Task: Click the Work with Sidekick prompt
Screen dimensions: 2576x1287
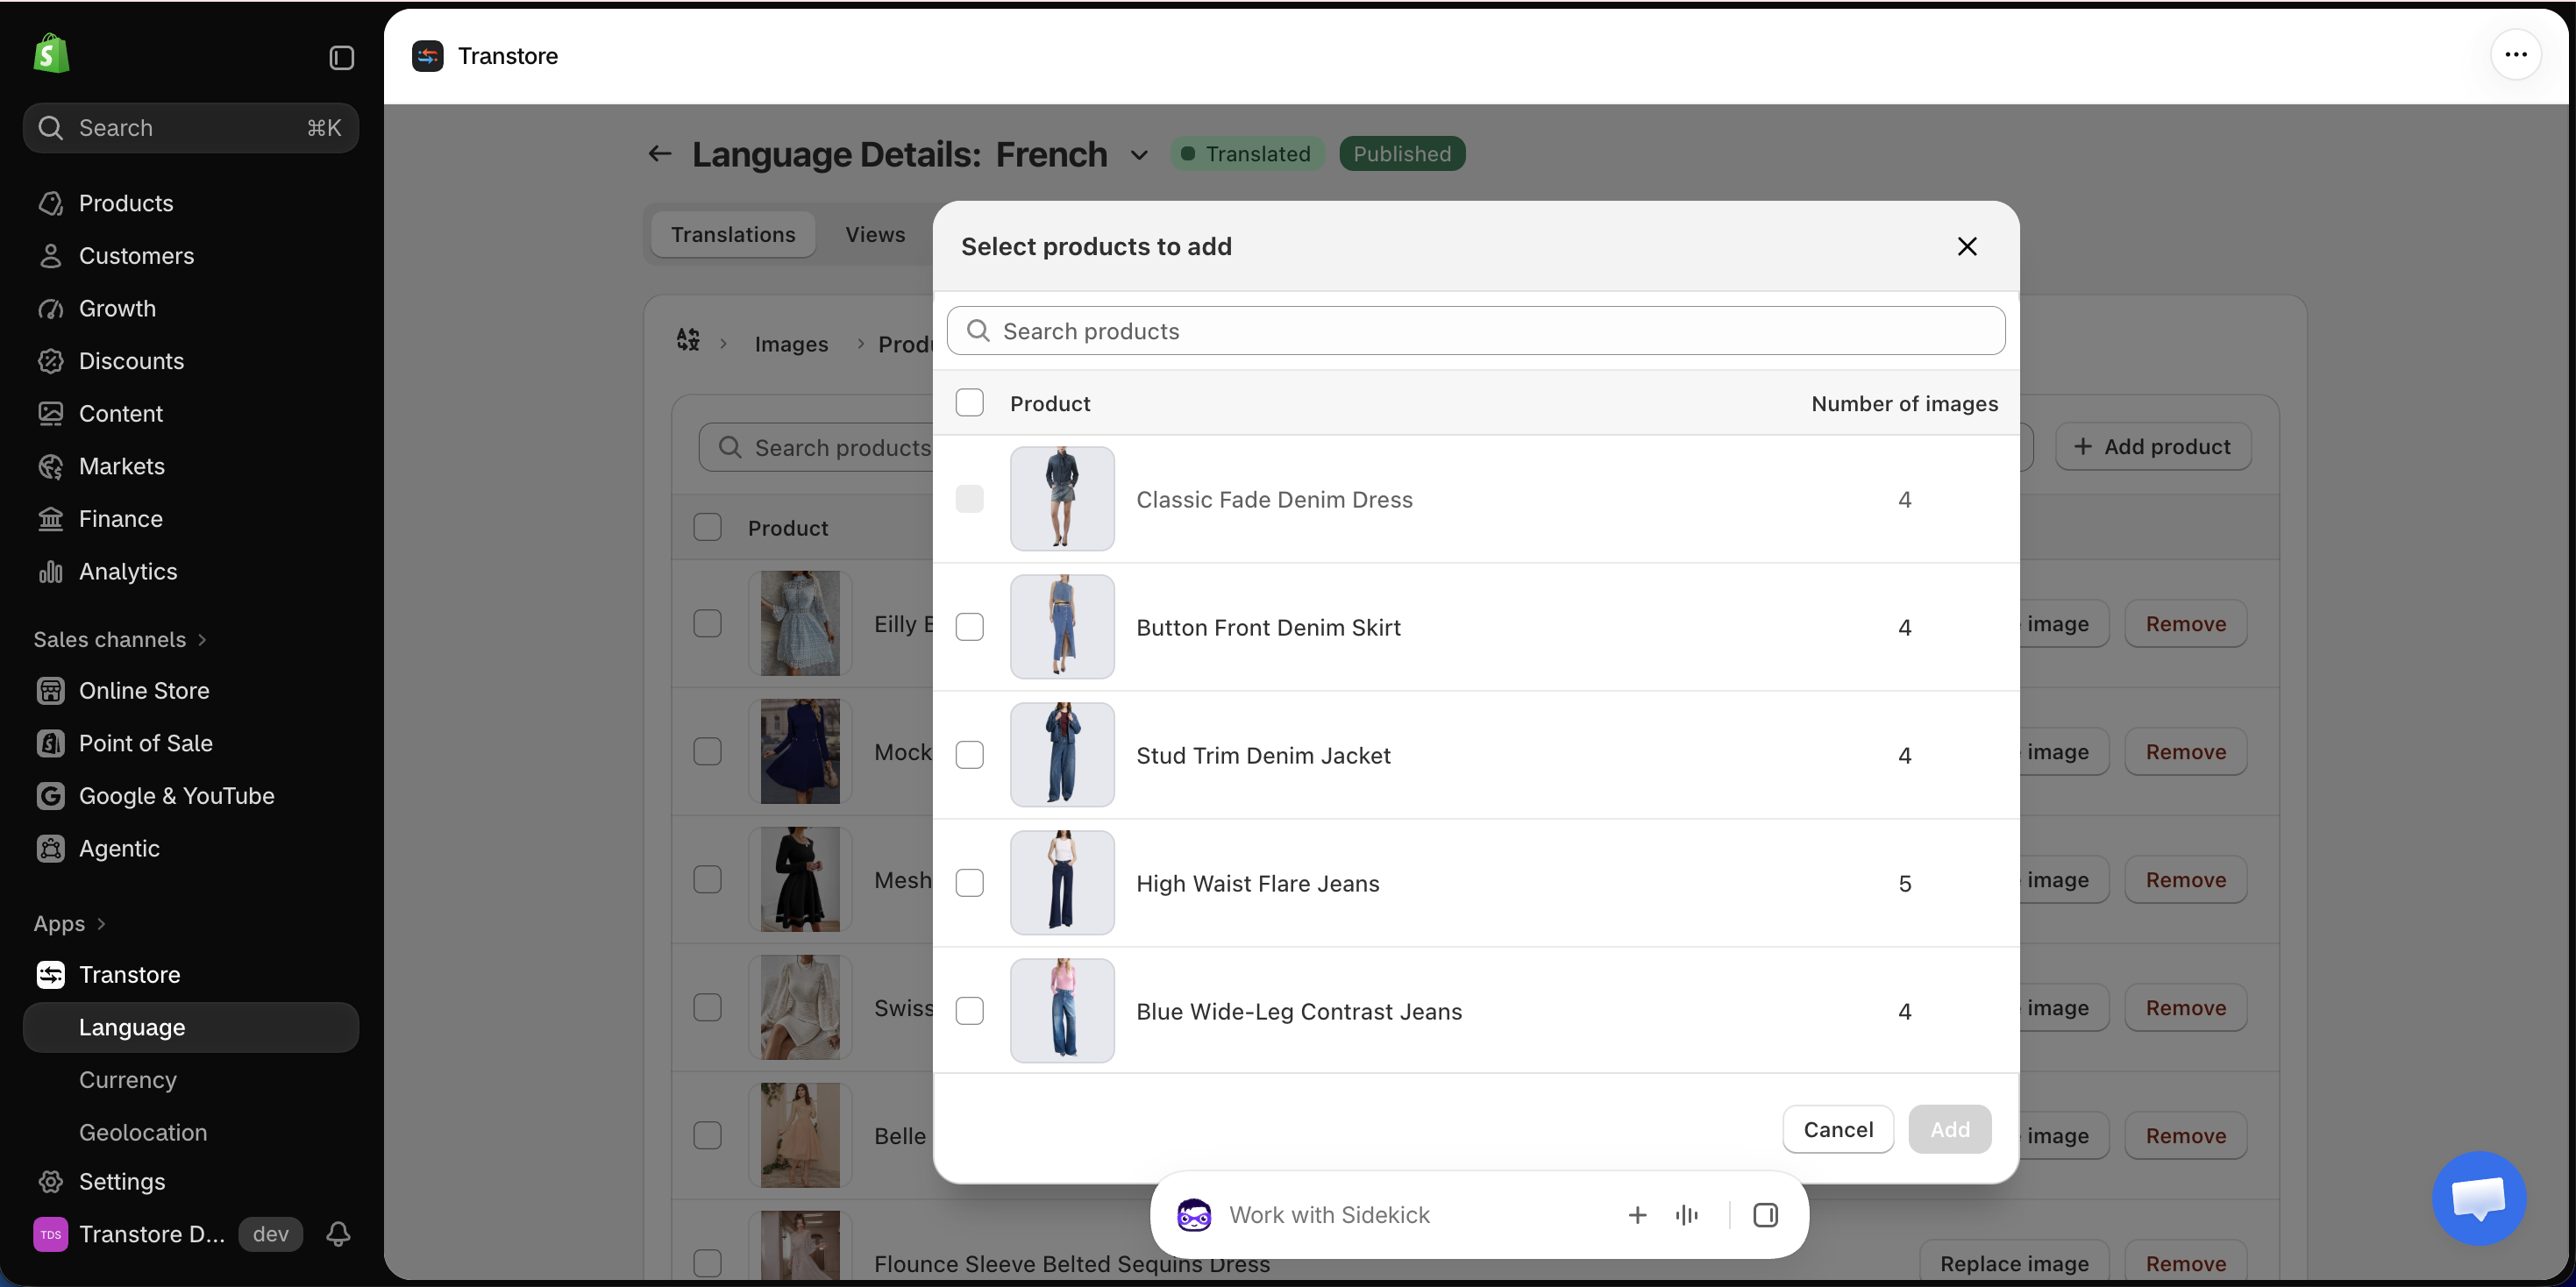Action: [x=1329, y=1215]
